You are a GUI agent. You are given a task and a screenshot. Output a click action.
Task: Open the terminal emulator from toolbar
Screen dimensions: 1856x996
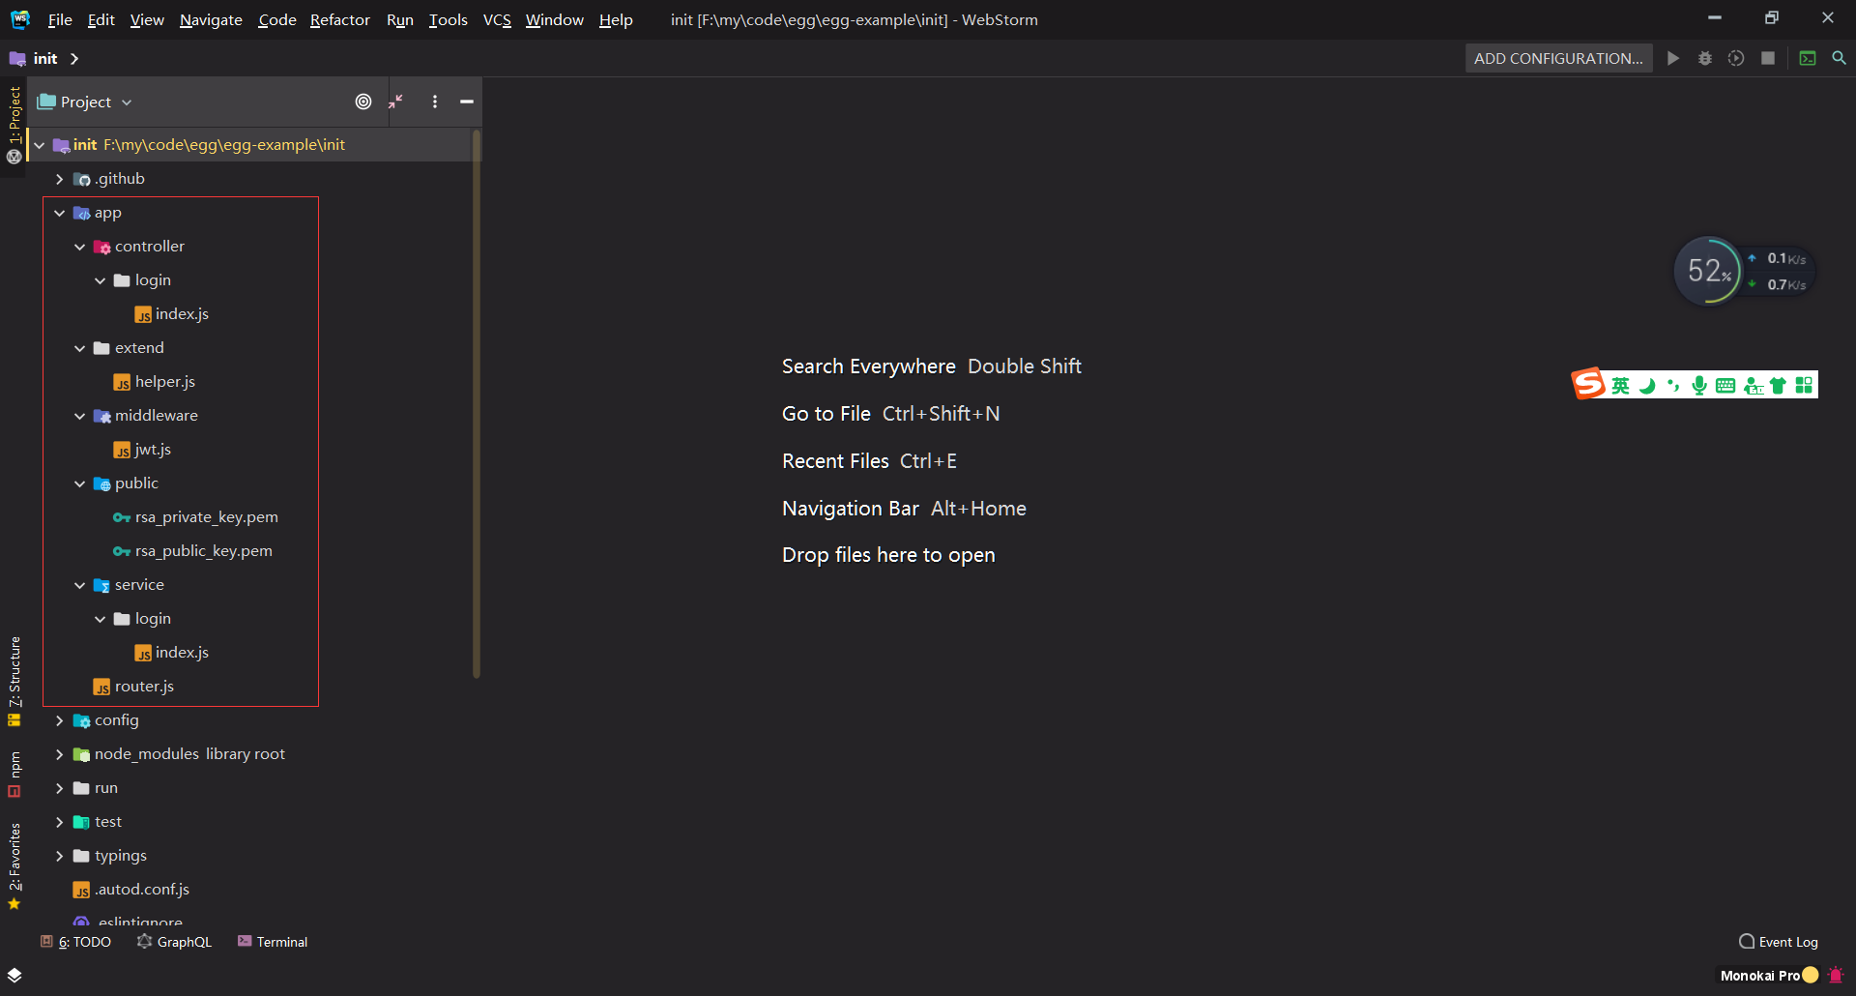[x=1808, y=58]
